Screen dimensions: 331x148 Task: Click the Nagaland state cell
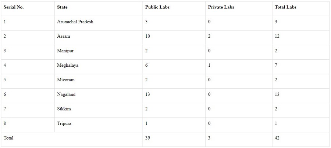(x=67, y=95)
